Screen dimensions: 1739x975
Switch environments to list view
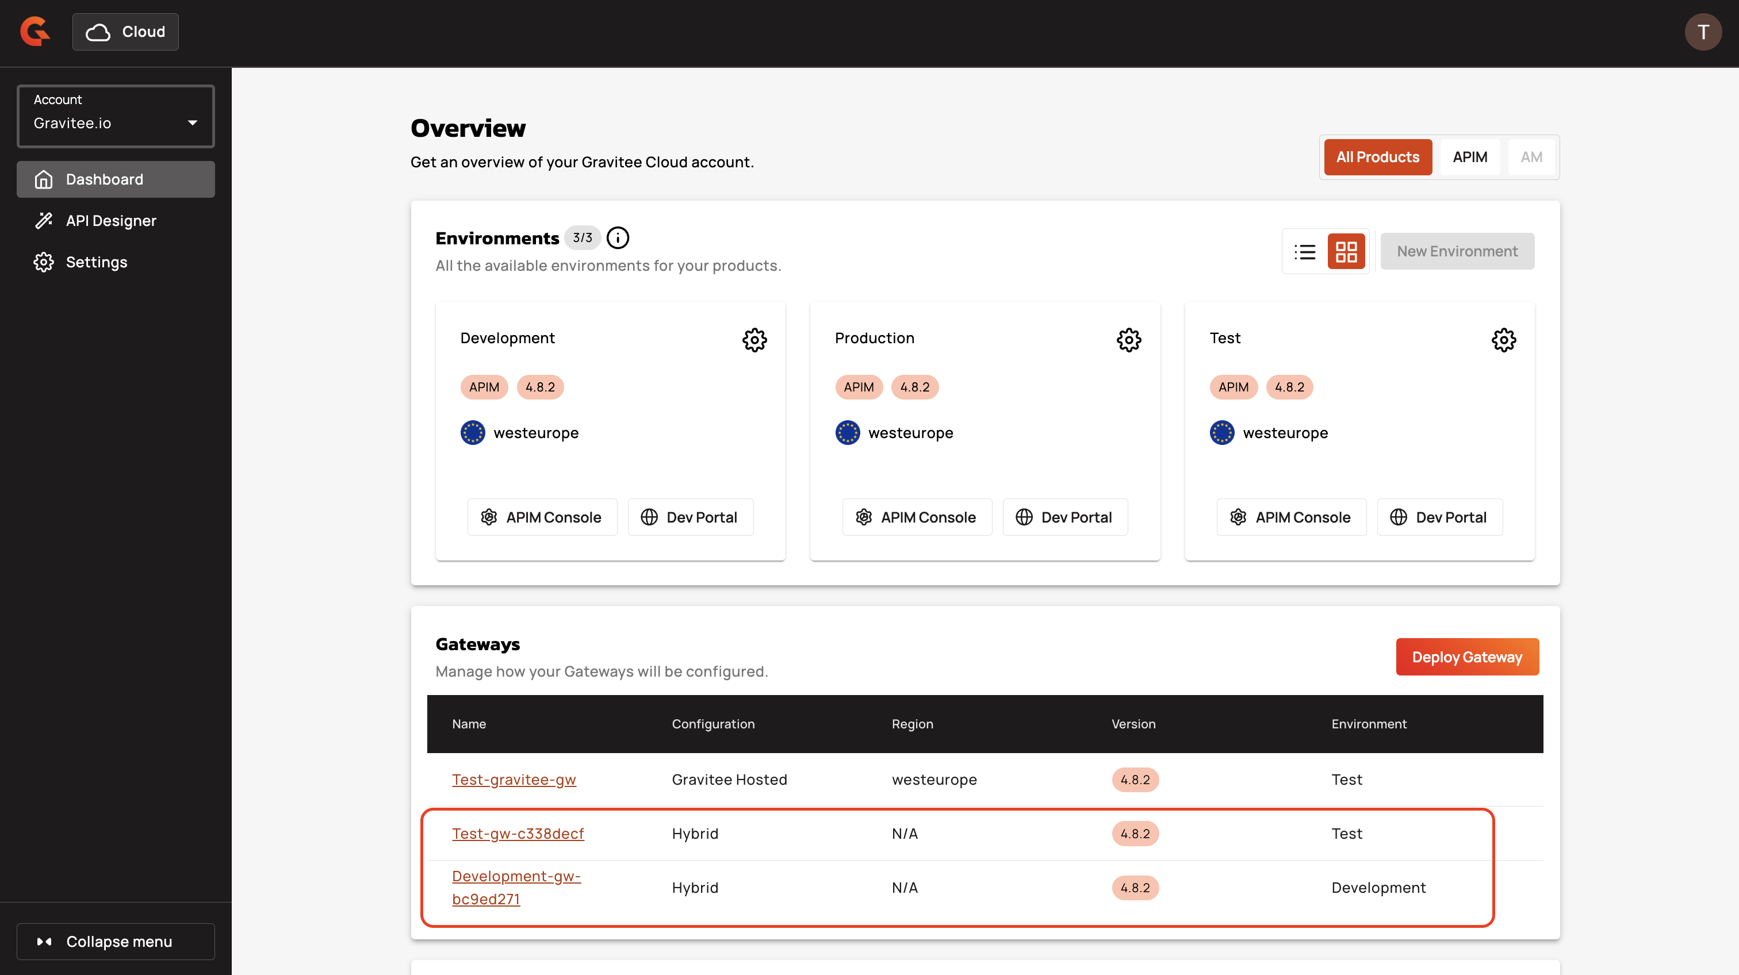pyautogui.click(x=1304, y=252)
